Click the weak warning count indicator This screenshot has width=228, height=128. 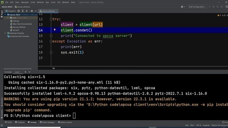click(224, 15)
